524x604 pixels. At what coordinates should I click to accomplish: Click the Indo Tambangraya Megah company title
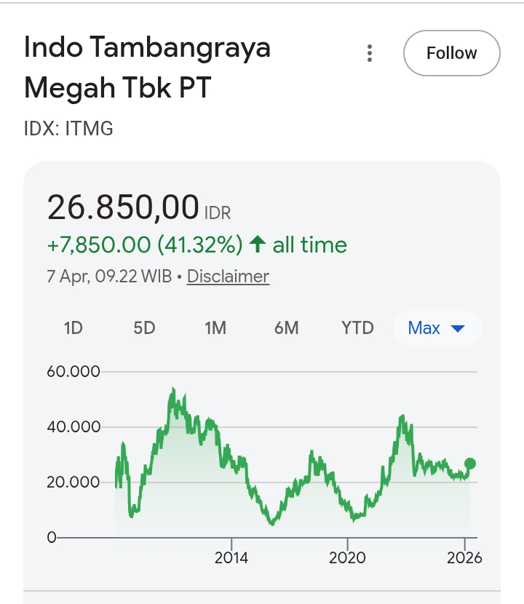click(x=147, y=68)
